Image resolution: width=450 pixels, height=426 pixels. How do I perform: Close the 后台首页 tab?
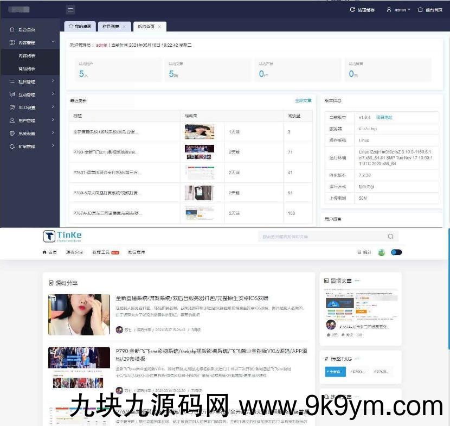point(159,26)
